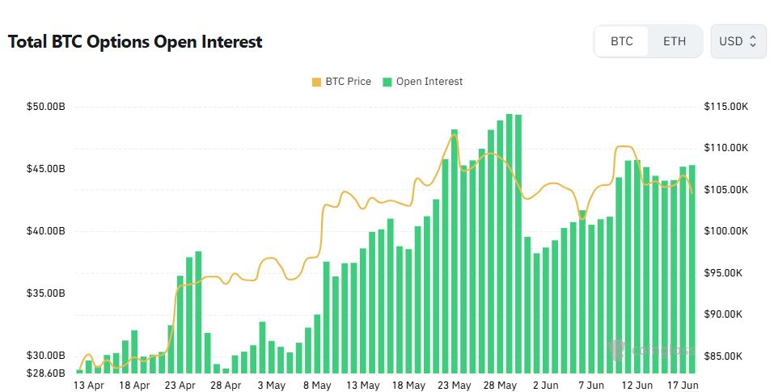Click the 13 Apr date label
The width and height of the screenshot is (774, 392).
point(89,385)
